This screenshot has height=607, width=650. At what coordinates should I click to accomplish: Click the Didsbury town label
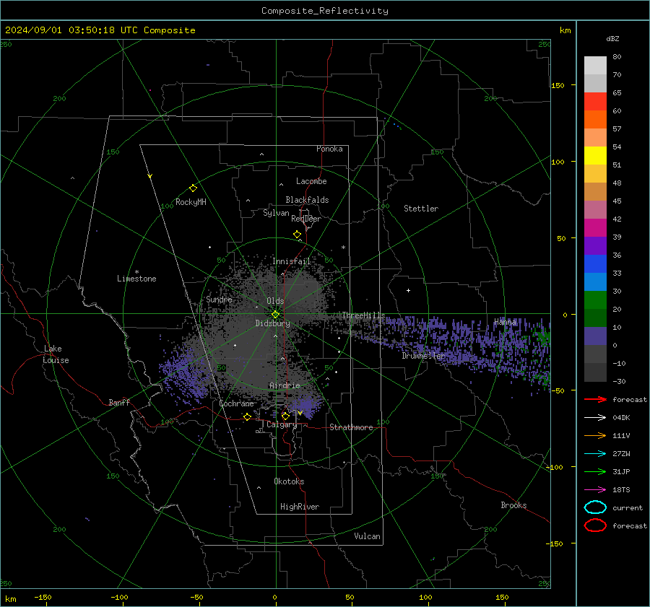272,323
